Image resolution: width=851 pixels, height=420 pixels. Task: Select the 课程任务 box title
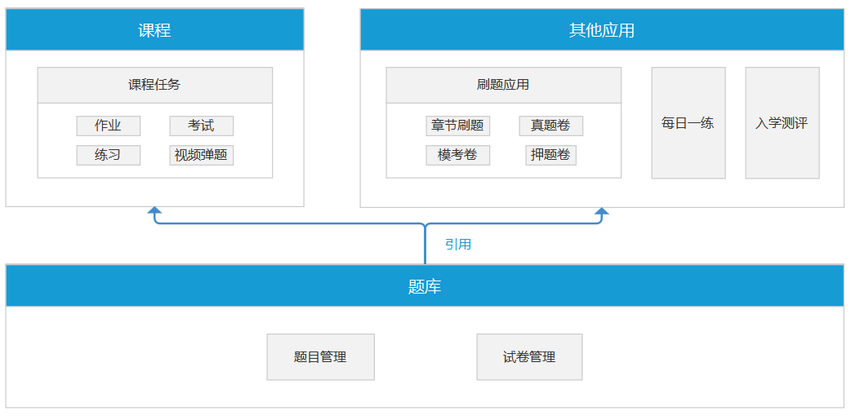pyautogui.click(x=154, y=85)
